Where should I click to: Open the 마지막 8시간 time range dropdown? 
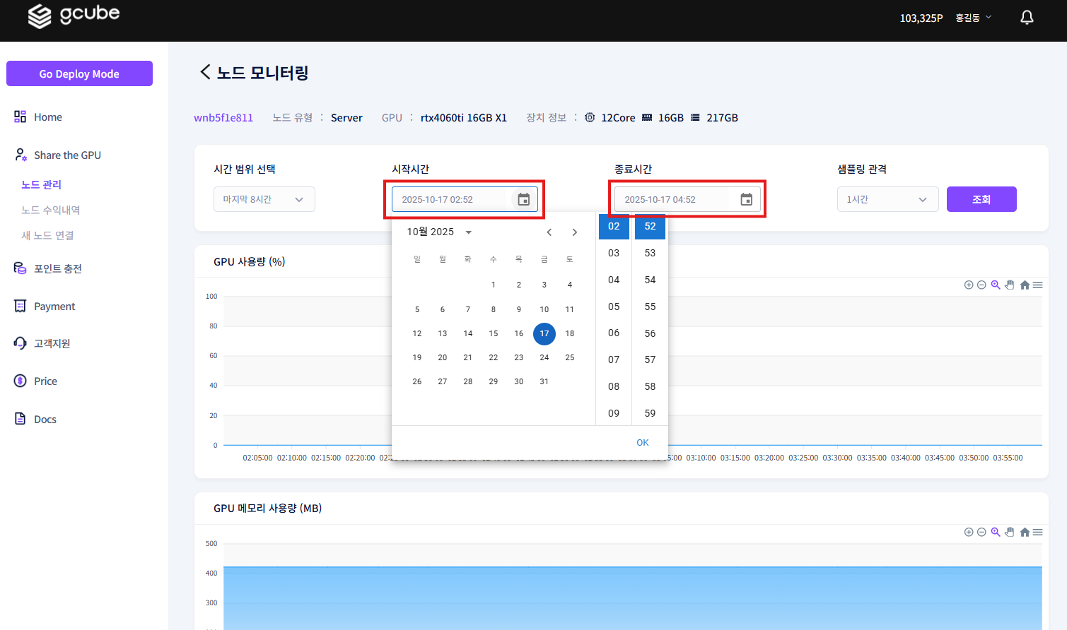pos(264,199)
